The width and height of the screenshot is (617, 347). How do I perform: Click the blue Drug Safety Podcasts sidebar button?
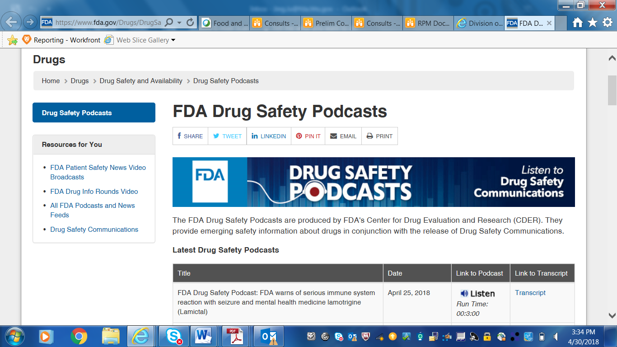point(94,113)
